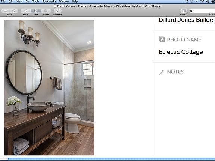Screen dimensions: 215x161
Task: Click the 'PHOTO NAME' label
Action: tap(184, 40)
